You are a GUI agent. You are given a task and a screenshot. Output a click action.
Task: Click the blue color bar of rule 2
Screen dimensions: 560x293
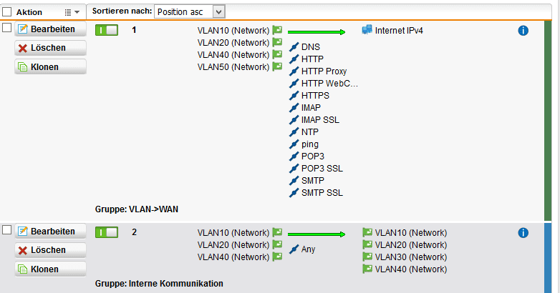(x=548, y=257)
